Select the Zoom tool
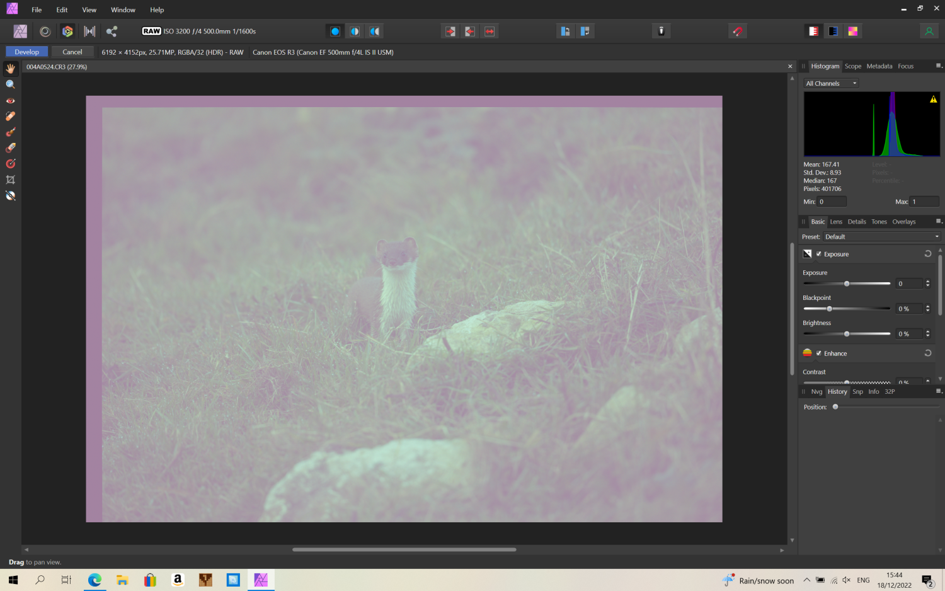This screenshot has height=591, width=945. [x=10, y=84]
